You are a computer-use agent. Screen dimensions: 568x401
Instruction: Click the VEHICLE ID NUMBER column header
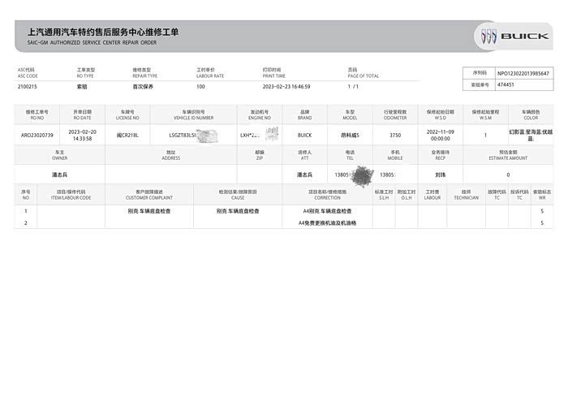193,114
